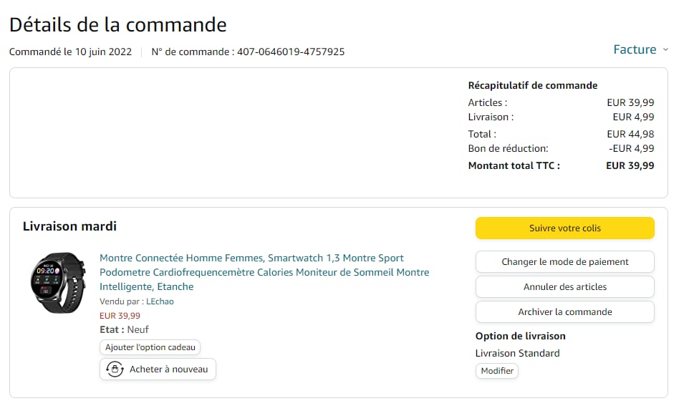
Task: Click Ajouter l'option cadeau
Action: 150,347
